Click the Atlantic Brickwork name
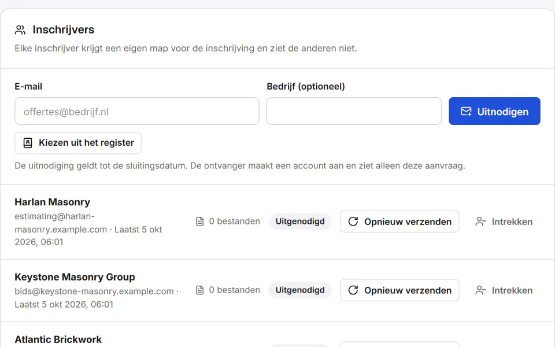555x347 pixels. (x=58, y=339)
